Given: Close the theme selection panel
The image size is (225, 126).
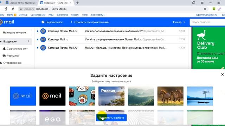Looking at the screenshot, I should [x=223, y=75].
